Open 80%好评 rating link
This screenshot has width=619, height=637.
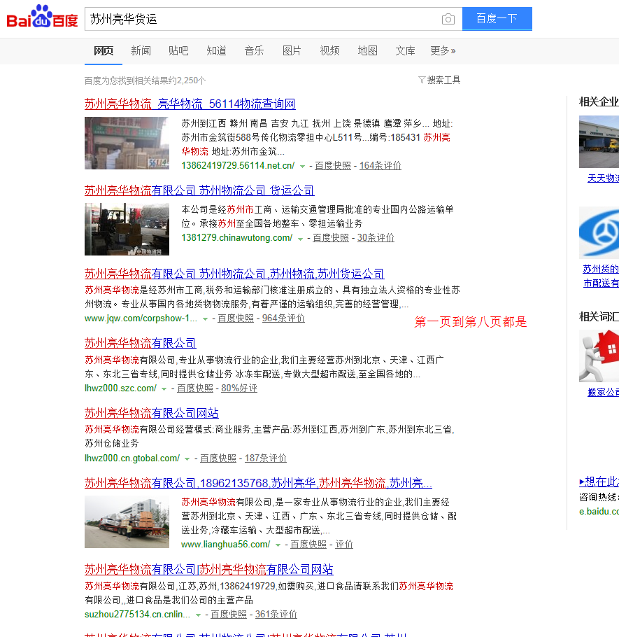239,388
